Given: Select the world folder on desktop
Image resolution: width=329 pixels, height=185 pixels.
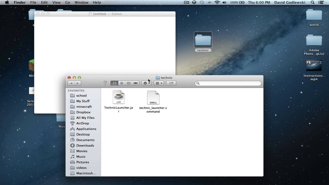Looking at the screenshot, I should (x=314, y=15).
